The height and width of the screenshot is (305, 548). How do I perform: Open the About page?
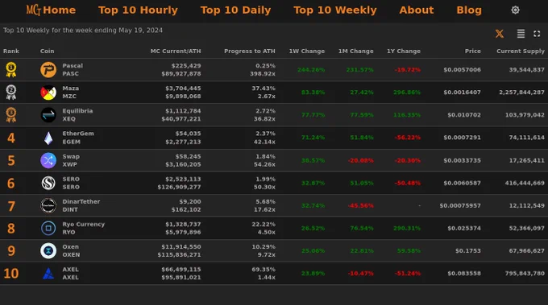[417, 10]
